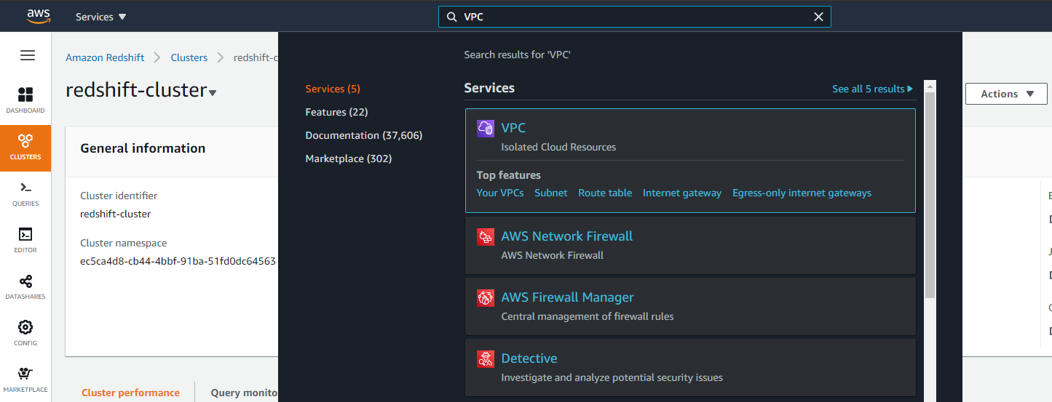The image size is (1052, 402).
Task: Click See all 5 results link
Action: point(871,89)
